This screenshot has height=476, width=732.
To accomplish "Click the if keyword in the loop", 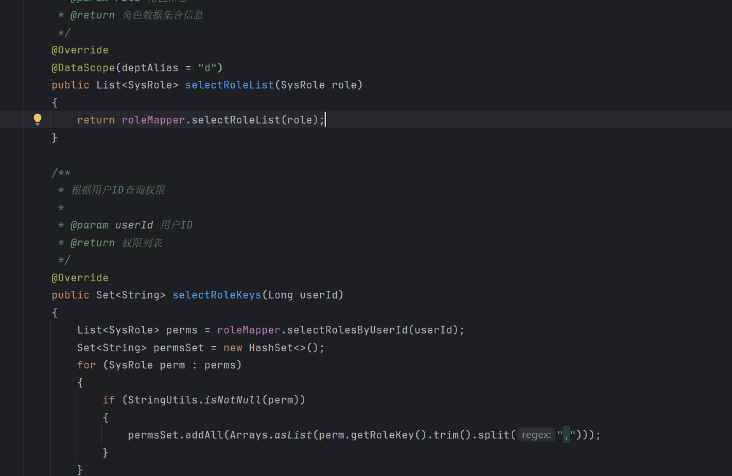I will point(109,400).
